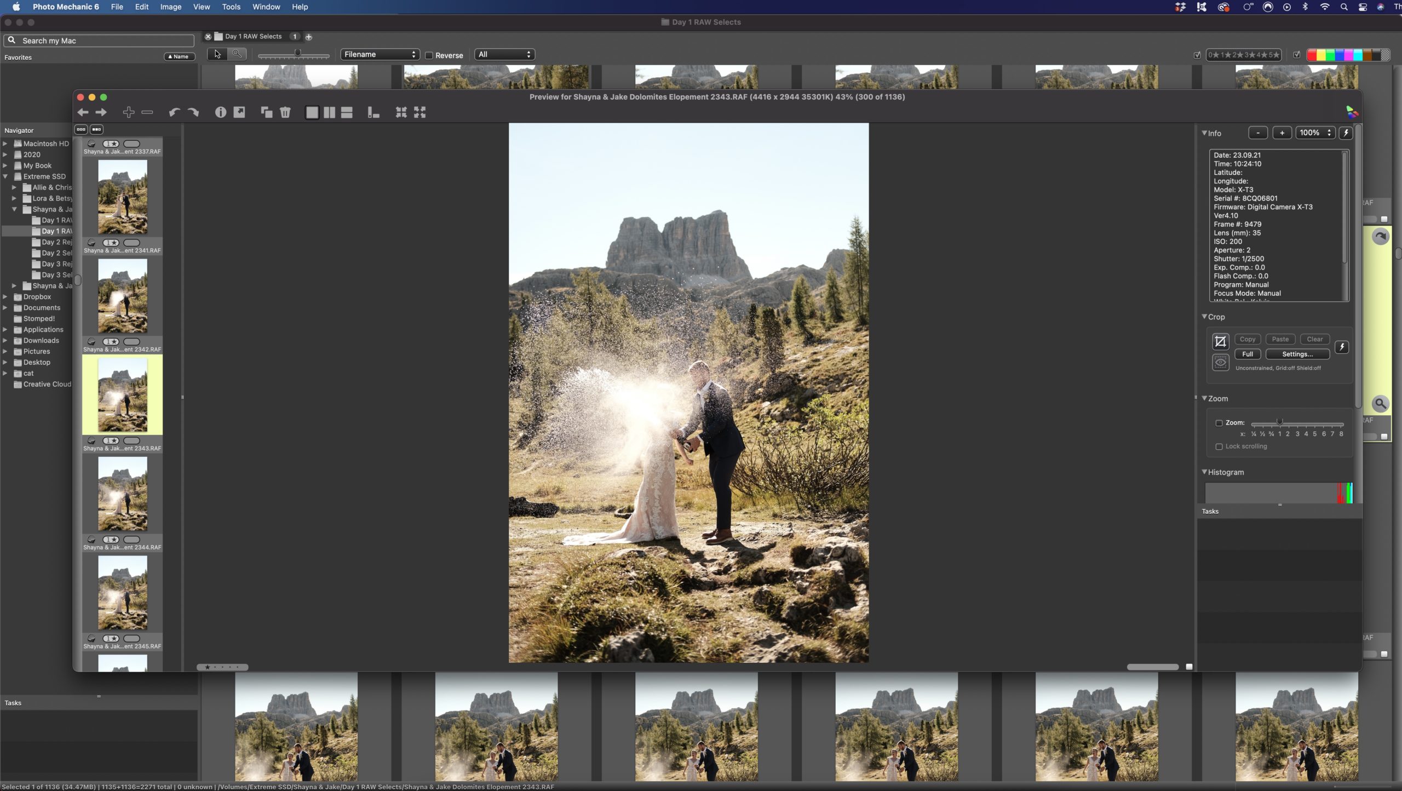Click the colorful Photo Mechanic logo icon
Image resolution: width=1402 pixels, height=791 pixels.
pos(1352,112)
